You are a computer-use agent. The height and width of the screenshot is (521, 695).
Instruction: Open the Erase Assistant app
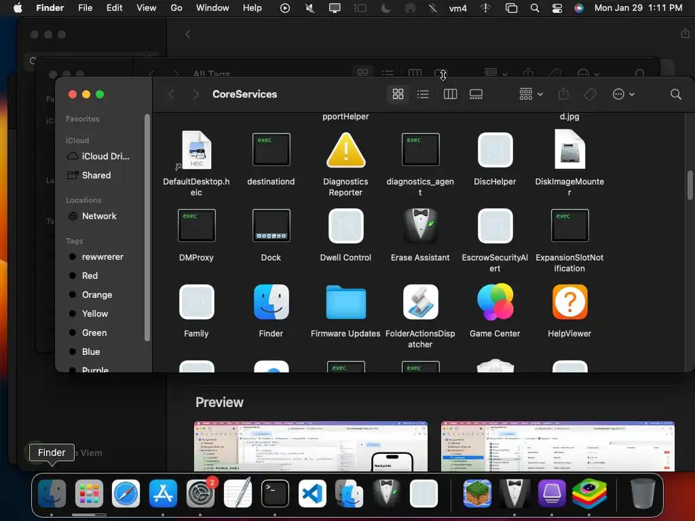(420, 226)
